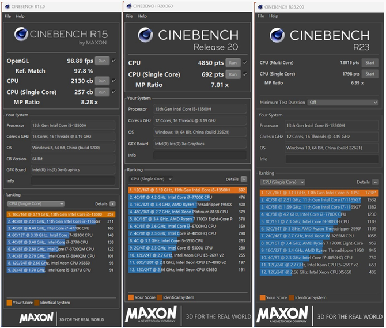Toggle CPU (Single Core) checkbox in R15
Screen dimensions: 386x328
click(113, 92)
